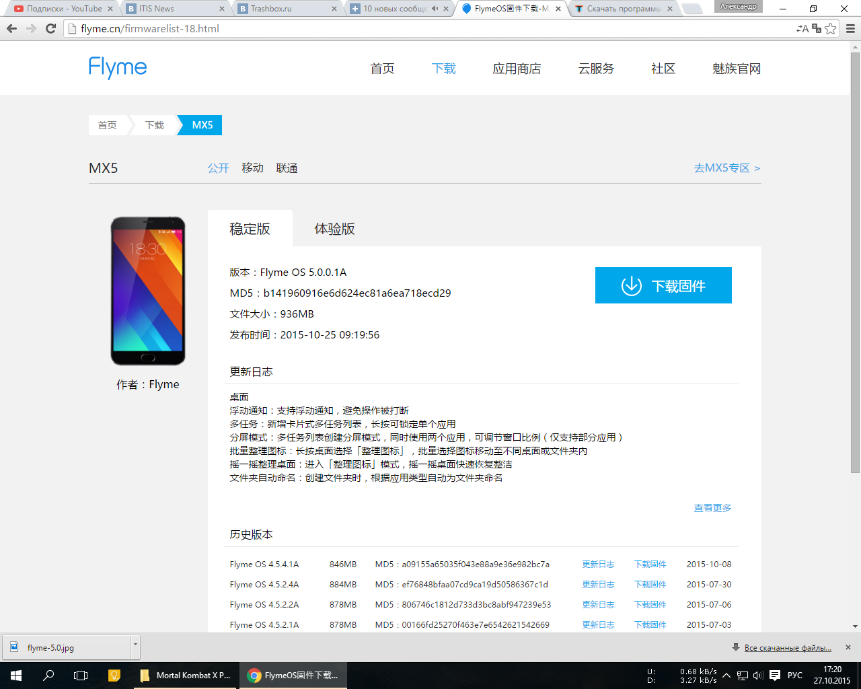861x689 pixels.
Task: Open 社区 in the top navigation
Action: (x=663, y=69)
